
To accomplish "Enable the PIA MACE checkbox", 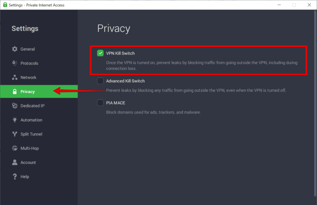I will tap(100, 103).
